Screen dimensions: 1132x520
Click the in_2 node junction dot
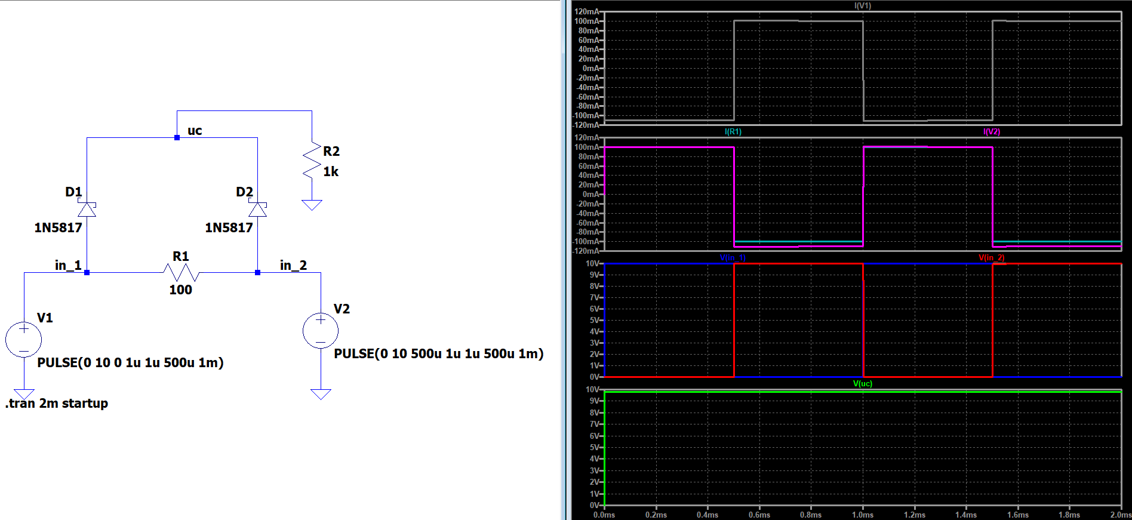pos(258,272)
